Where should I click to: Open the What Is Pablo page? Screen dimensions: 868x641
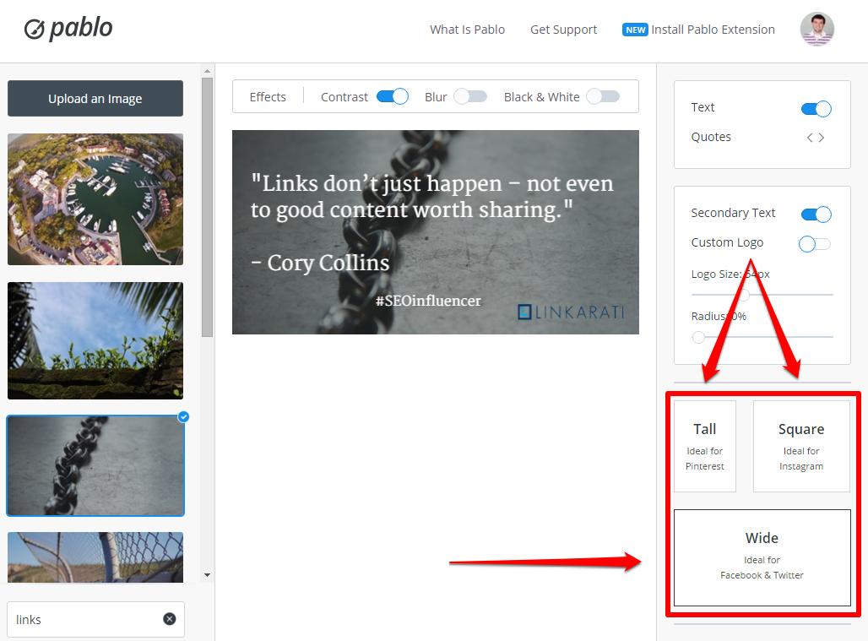467,30
